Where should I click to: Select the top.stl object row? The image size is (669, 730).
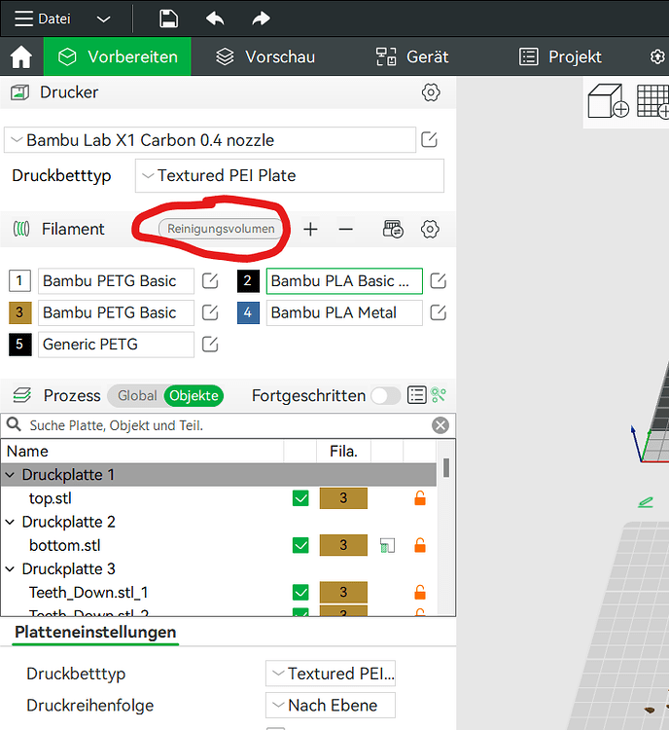tap(219, 498)
